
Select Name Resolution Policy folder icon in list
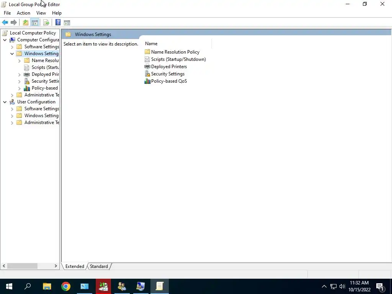pyautogui.click(x=147, y=52)
